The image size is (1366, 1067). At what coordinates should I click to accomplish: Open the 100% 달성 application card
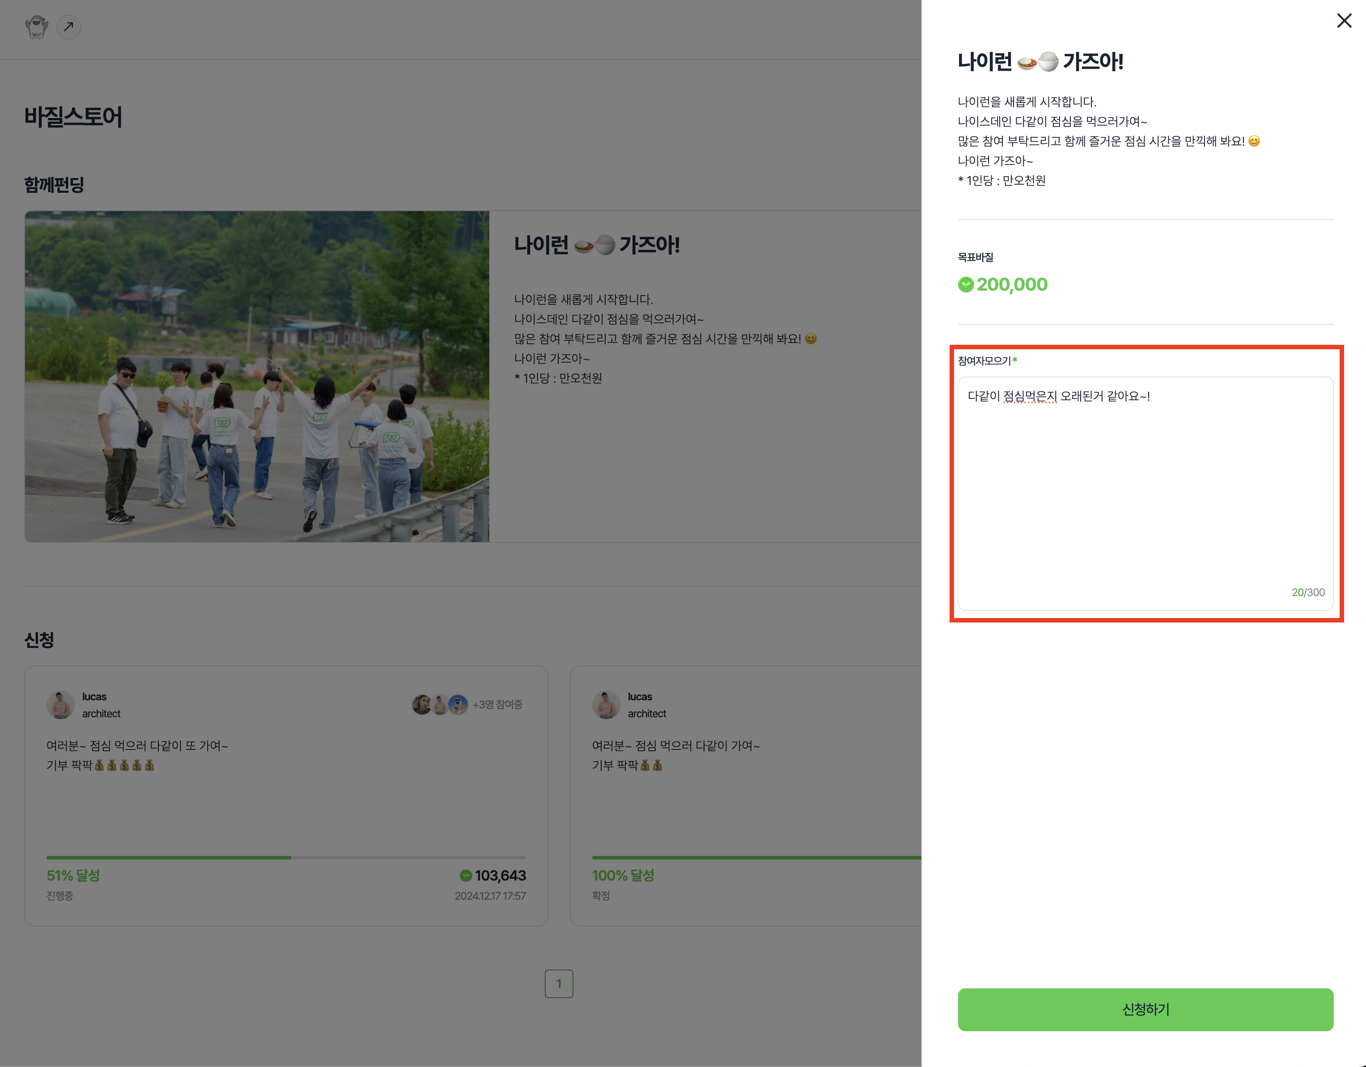pyautogui.click(x=746, y=796)
